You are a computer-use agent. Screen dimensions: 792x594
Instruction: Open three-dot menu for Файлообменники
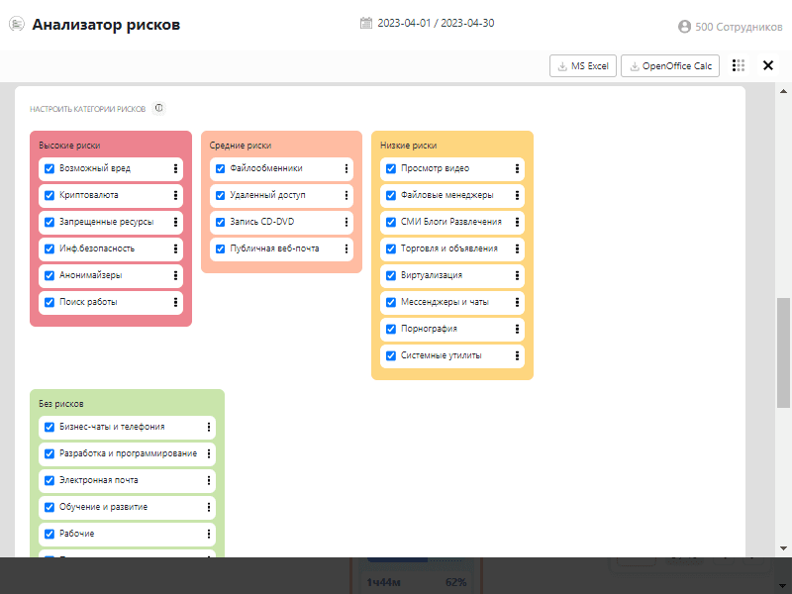346,168
